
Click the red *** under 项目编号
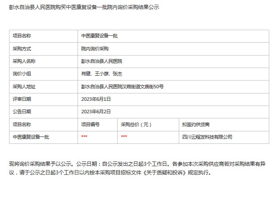(x=84, y=137)
